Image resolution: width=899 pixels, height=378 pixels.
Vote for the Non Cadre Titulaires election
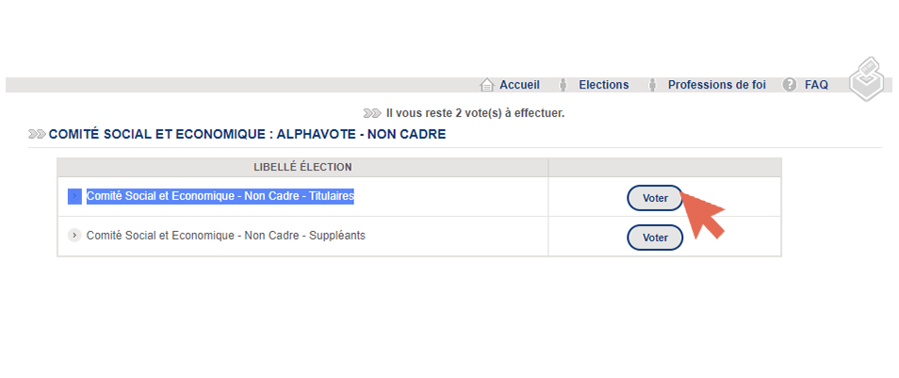click(655, 198)
